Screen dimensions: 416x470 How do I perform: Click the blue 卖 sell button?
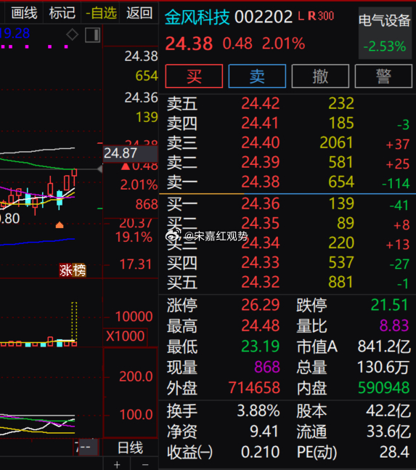(x=257, y=76)
